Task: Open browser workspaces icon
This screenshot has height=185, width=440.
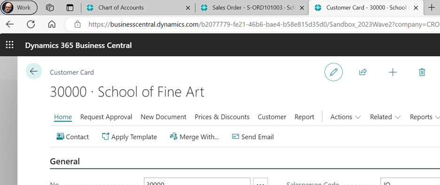Action: tap(50, 8)
